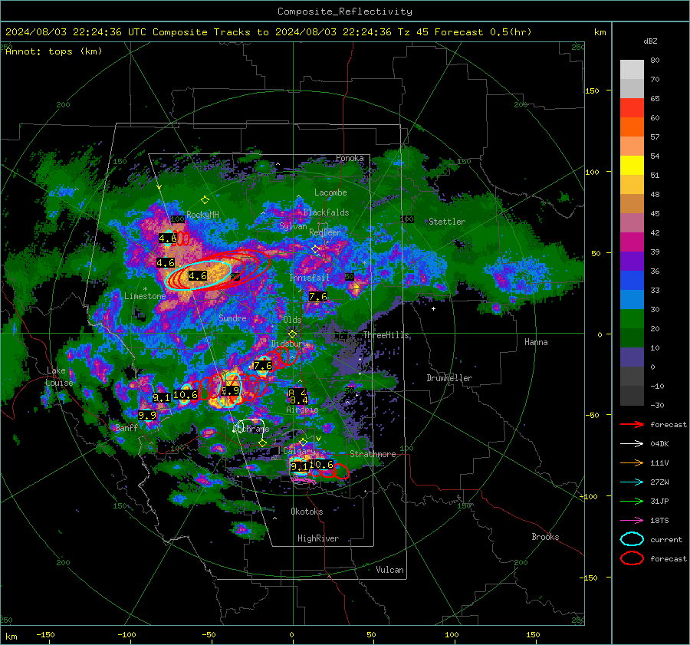Click the yellow diamond marker above RockyMH
690x645 pixels.
[205, 200]
